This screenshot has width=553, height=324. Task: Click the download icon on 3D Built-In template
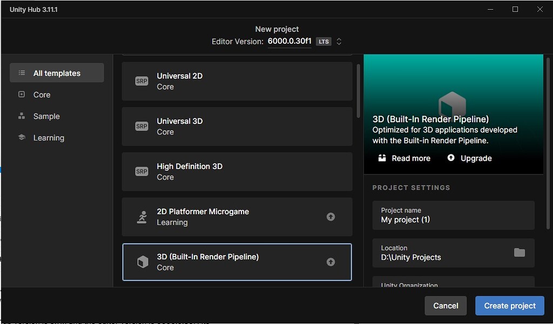coord(330,262)
